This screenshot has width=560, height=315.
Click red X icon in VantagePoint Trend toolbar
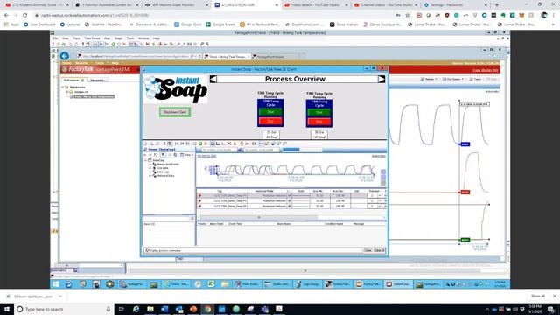pyautogui.click(x=124, y=45)
